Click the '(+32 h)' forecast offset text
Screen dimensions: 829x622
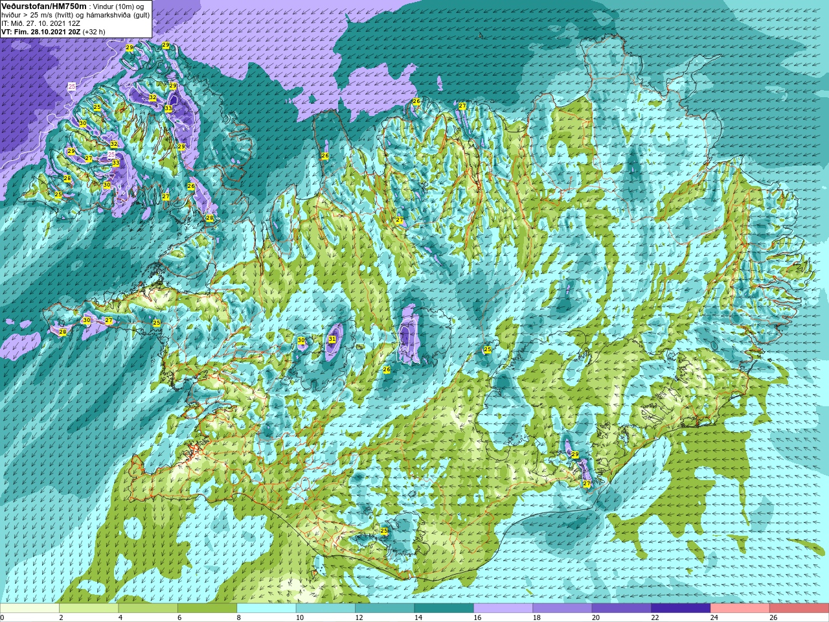point(94,31)
